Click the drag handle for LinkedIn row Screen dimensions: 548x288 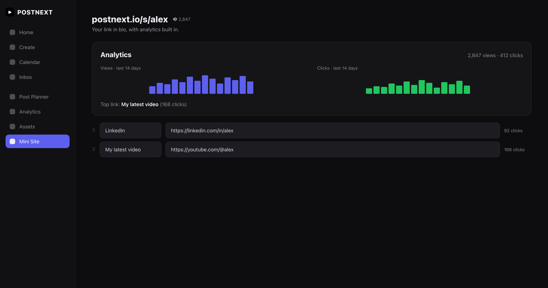click(94, 130)
